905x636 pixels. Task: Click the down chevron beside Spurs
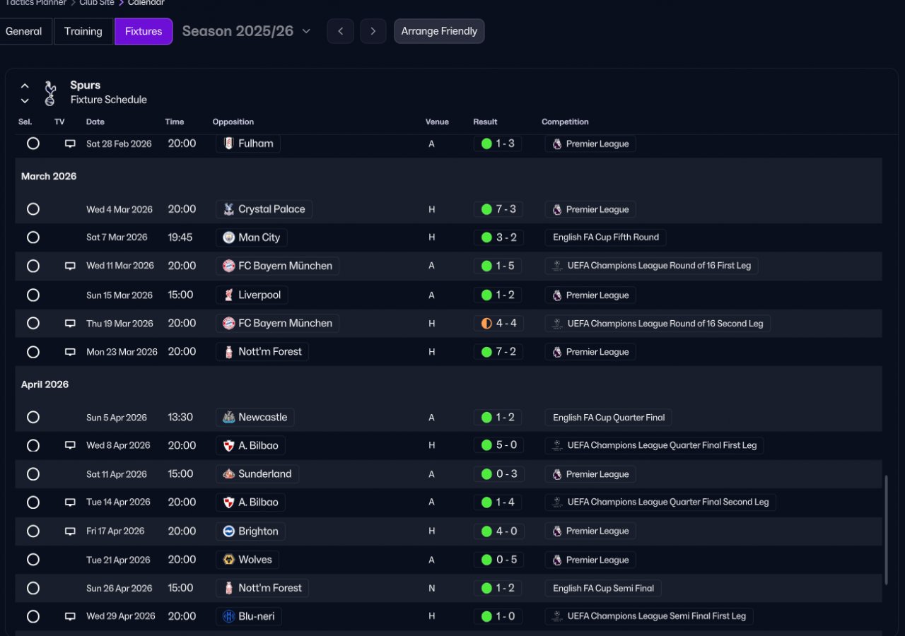[25, 101]
